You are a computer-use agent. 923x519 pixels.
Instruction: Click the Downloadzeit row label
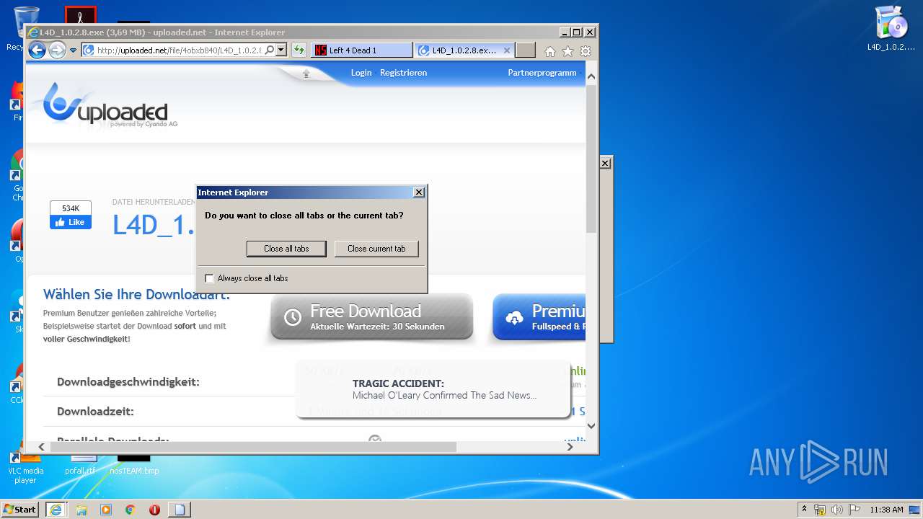point(95,412)
